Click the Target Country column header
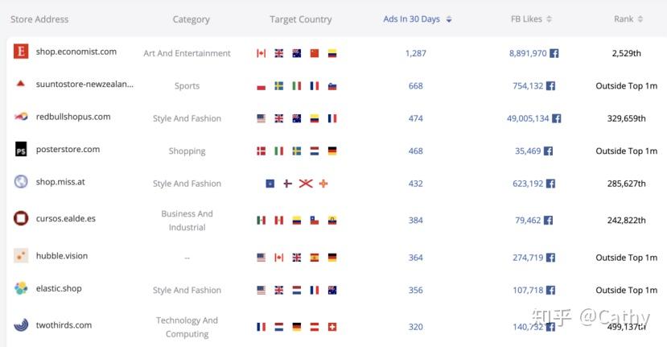 tap(300, 19)
